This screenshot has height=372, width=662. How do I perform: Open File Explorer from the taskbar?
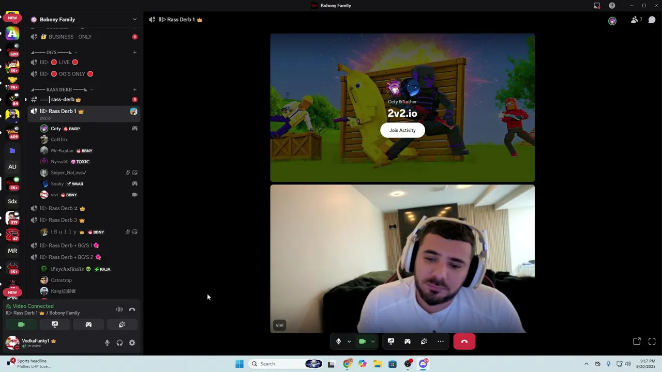(x=378, y=364)
